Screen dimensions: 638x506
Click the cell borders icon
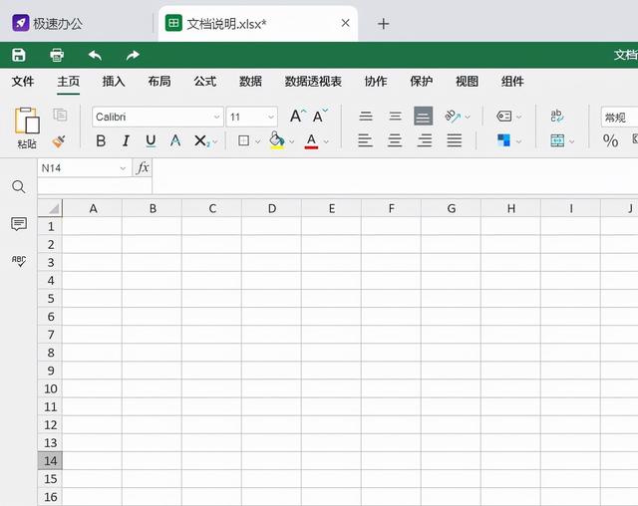coord(243,141)
